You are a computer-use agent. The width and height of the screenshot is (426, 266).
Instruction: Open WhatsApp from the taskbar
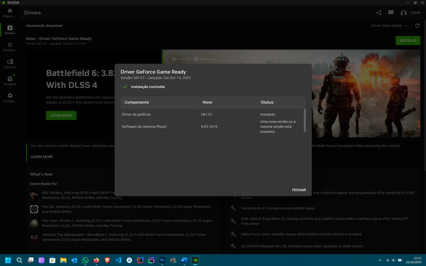85,260
